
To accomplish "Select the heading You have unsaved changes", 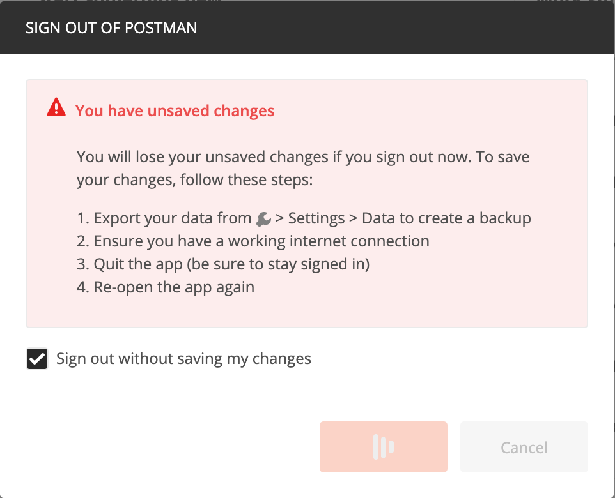I will point(175,110).
